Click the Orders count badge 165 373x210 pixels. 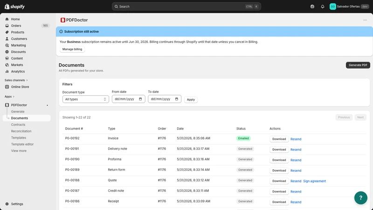[x=45, y=26]
